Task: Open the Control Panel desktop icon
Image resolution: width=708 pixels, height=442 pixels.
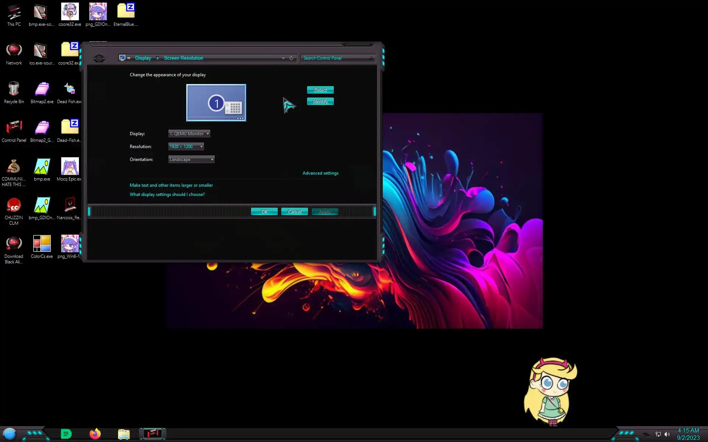Action: click(x=14, y=128)
